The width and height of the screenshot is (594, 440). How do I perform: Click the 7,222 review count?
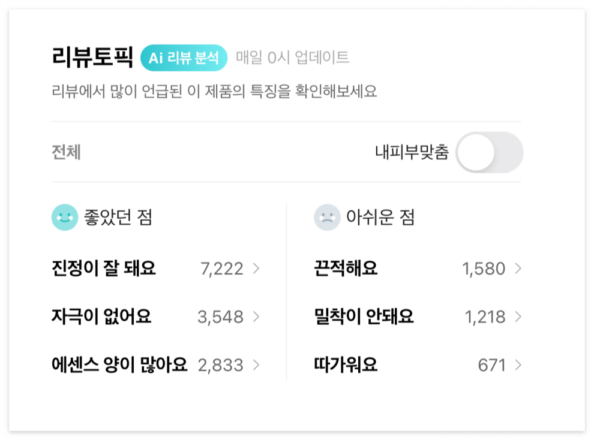pyautogui.click(x=223, y=269)
